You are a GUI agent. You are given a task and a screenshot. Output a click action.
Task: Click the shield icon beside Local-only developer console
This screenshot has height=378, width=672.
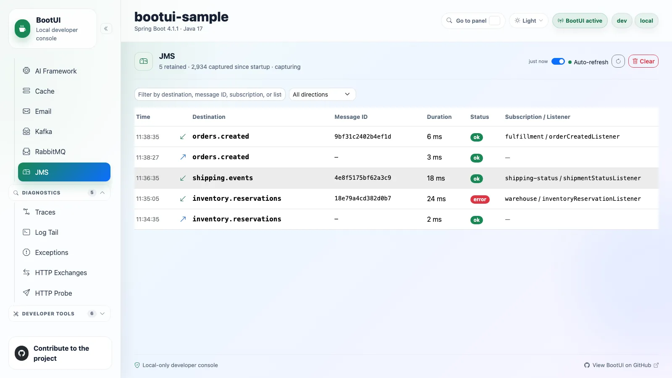[137, 365]
